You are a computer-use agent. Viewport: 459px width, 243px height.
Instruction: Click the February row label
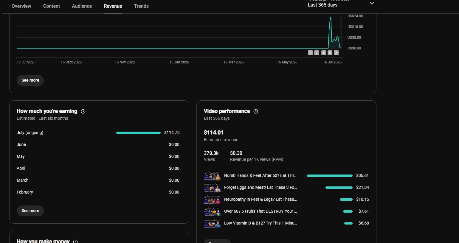tap(25, 192)
